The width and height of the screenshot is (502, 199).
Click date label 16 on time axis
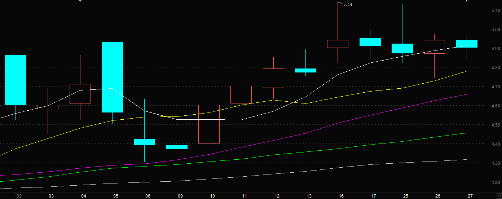click(x=341, y=196)
